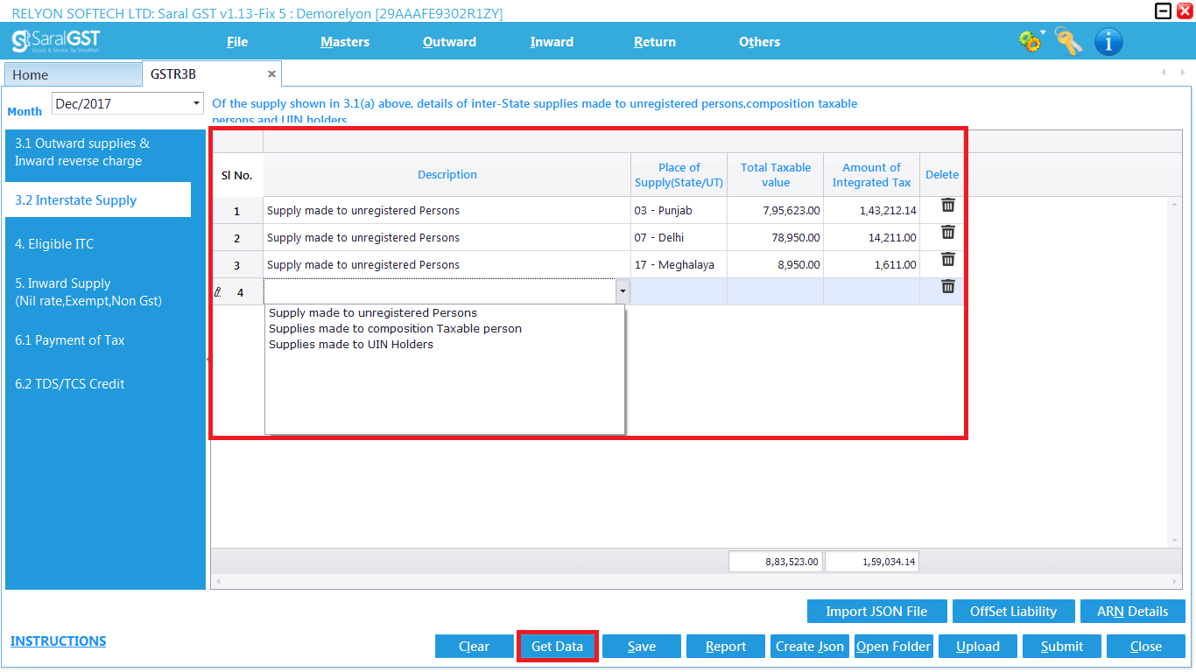Click the OffSet Liability button
This screenshot has width=1196, height=672.
1014,611
